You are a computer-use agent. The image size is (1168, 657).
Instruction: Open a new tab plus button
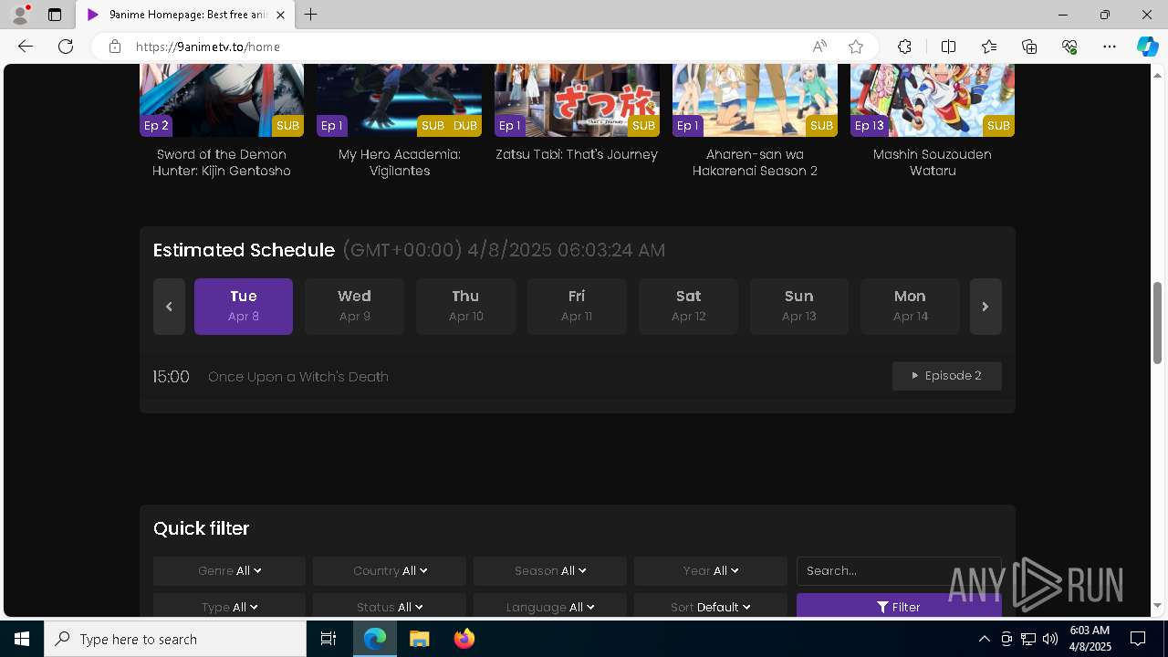[x=311, y=15]
